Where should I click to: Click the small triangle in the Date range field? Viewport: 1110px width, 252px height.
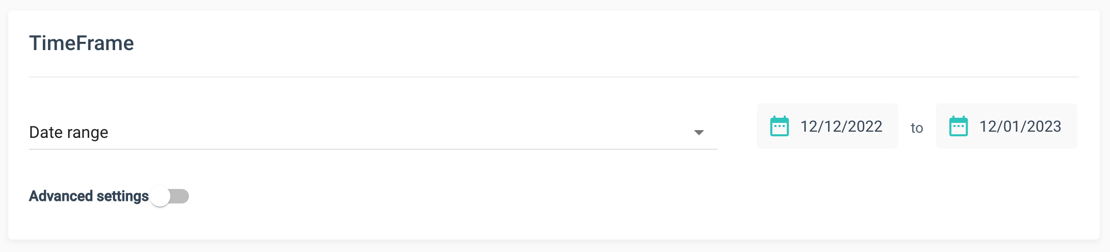pyautogui.click(x=699, y=133)
